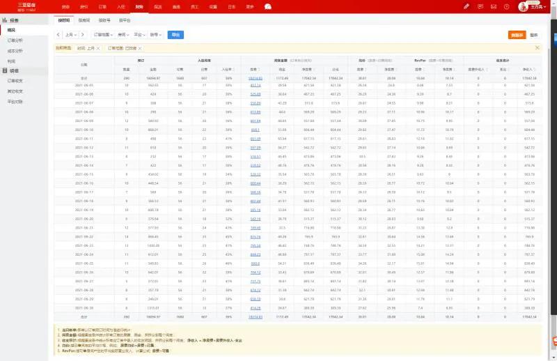557x361 pixels.
Task: Switch to the 按房间 tab
Action: point(84,20)
